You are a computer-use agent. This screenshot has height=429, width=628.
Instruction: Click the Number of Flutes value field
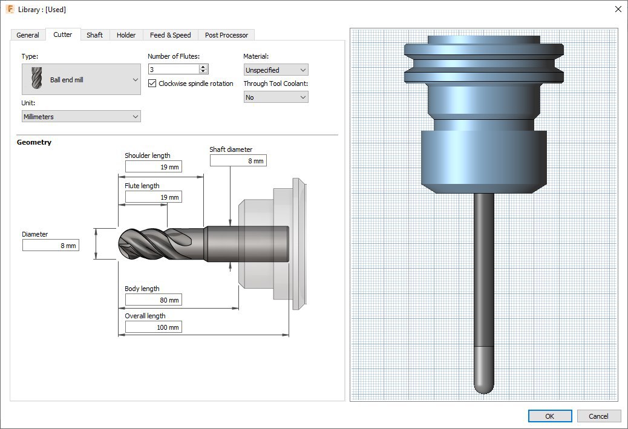(174, 70)
